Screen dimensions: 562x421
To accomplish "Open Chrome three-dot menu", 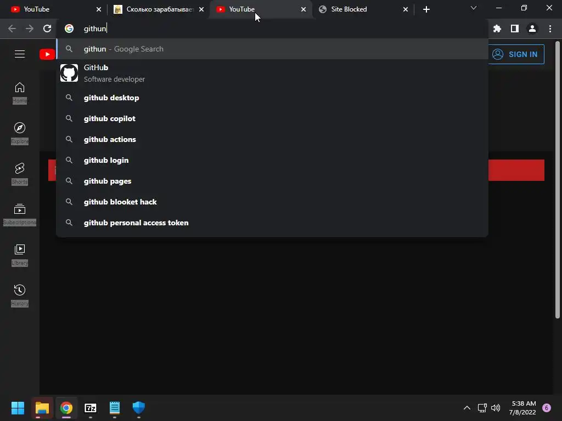I will 550,29.
